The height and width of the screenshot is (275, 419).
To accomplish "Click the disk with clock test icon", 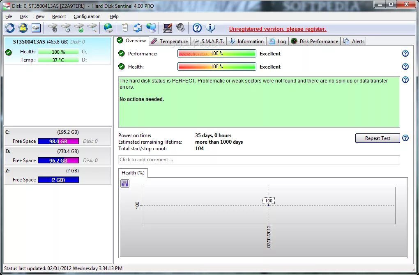I will click(66, 28).
